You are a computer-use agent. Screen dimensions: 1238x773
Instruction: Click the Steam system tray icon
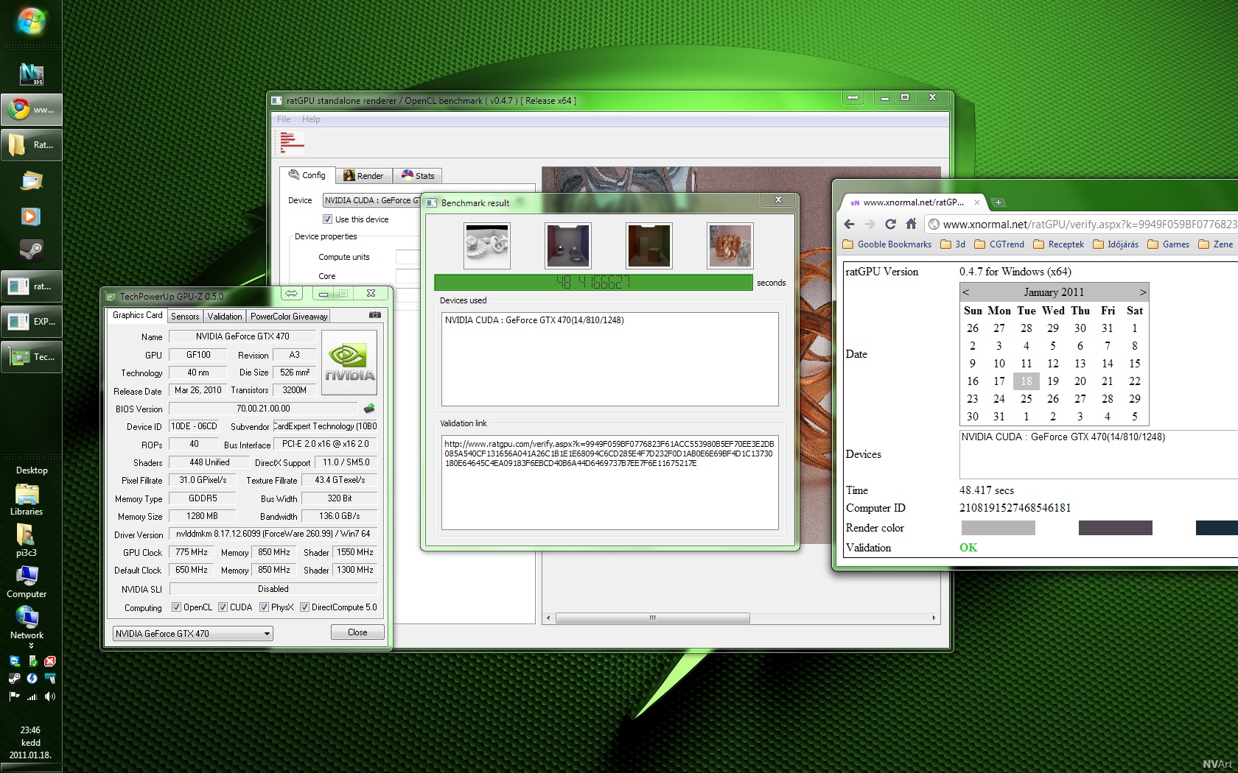point(15,679)
